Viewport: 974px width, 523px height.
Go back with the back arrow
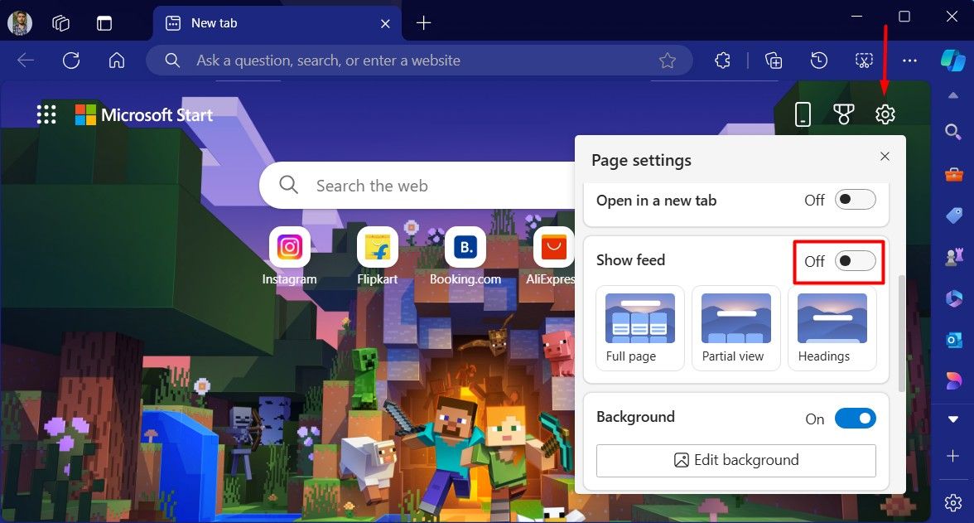(x=26, y=61)
